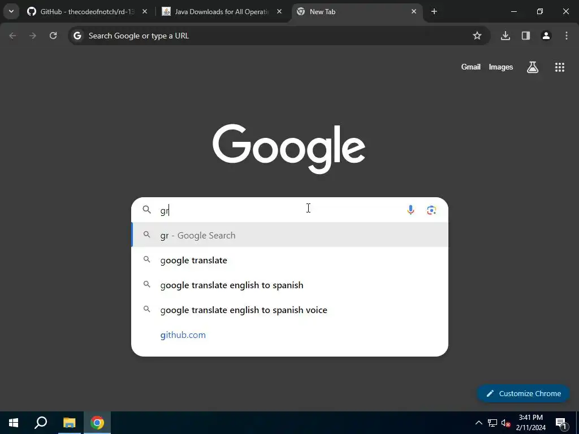Image resolution: width=579 pixels, height=434 pixels.
Task: Toggle the Chrome side panel
Action: (526, 36)
